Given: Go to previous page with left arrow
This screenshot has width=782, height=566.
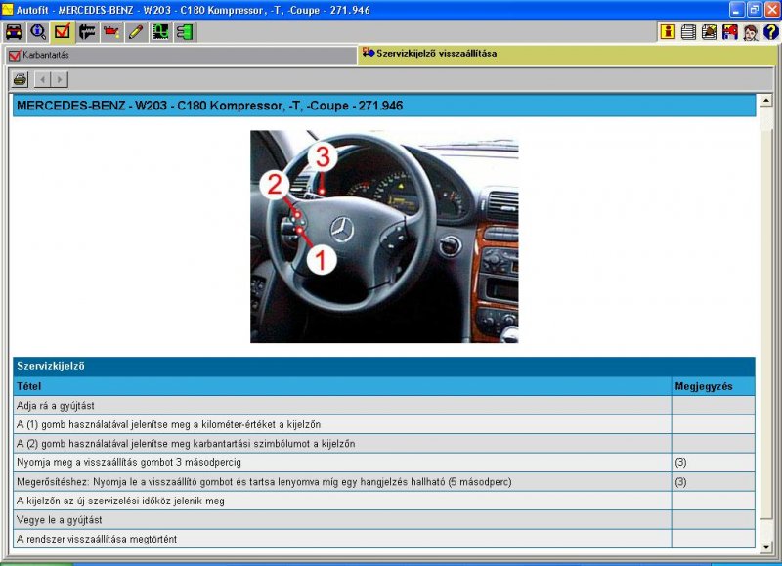Looking at the screenshot, I should coord(43,79).
